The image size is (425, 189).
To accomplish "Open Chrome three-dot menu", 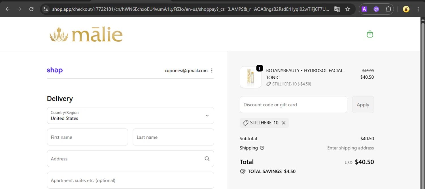I will 418,9.
